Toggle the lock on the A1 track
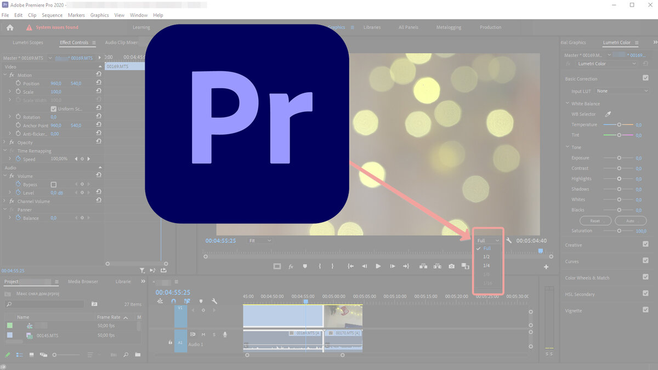This screenshot has width=658, height=370. [x=170, y=342]
